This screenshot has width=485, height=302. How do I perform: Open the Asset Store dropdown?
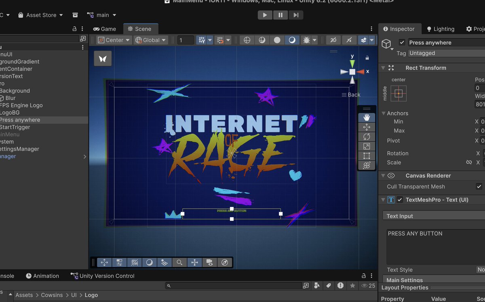[40, 15]
